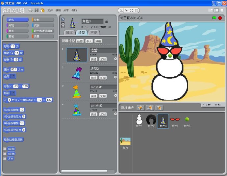Select the grow sprite tool
The height and width of the screenshot is (176, 227).
tap(131, 11)
